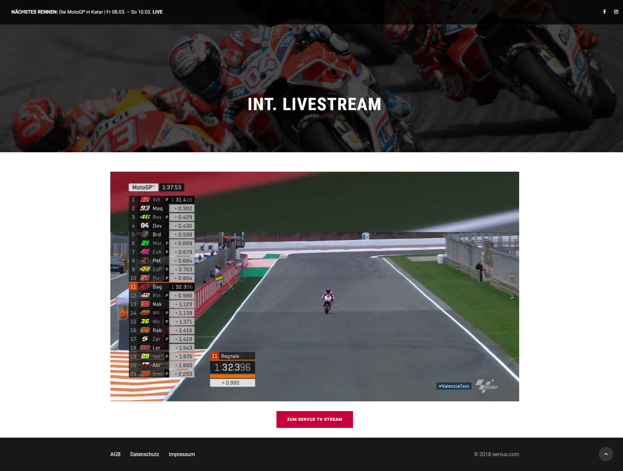Open the Instagram profile icon

tap(616, 12)
